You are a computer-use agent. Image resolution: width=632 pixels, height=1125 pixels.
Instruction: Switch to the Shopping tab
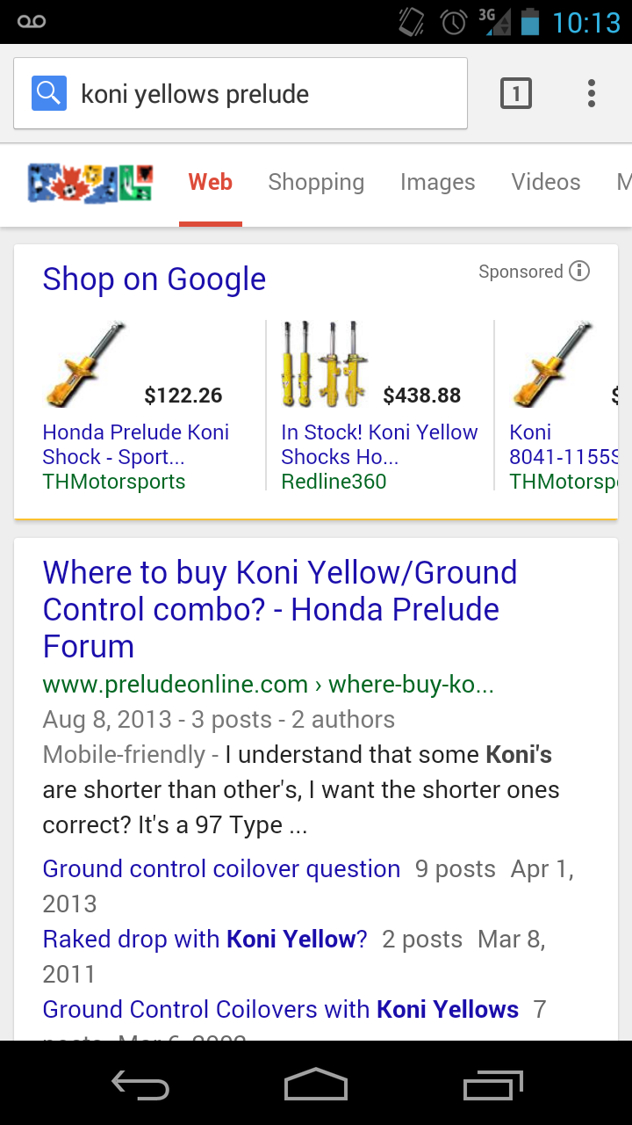(316, 182)
